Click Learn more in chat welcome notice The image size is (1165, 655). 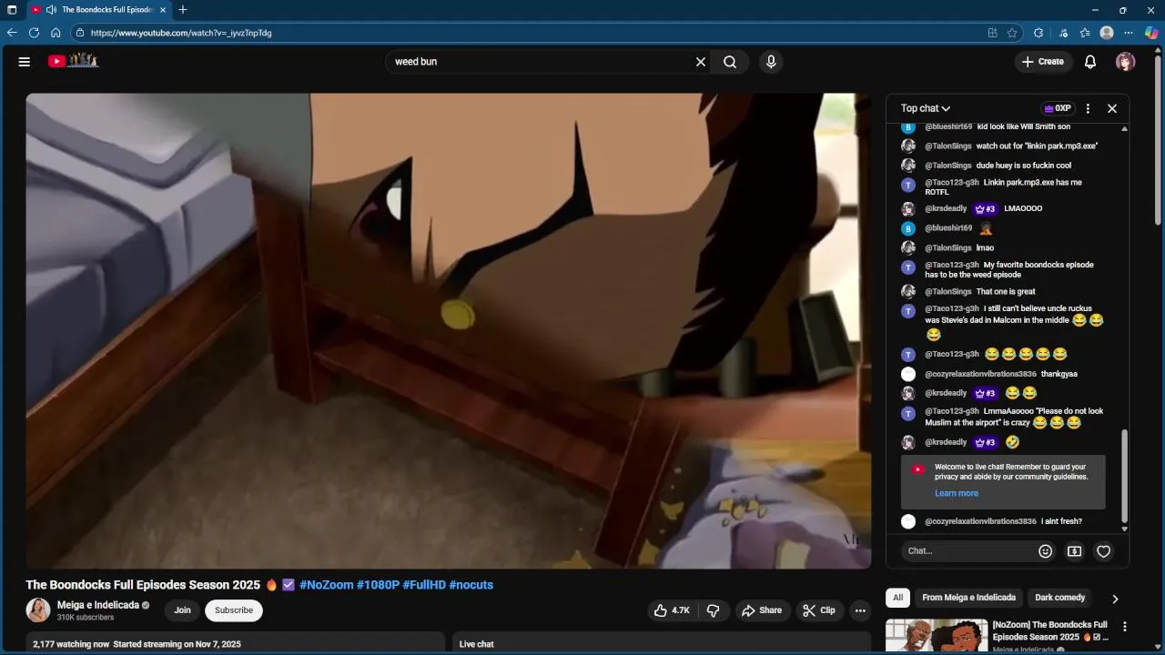(x=957, y=493)
